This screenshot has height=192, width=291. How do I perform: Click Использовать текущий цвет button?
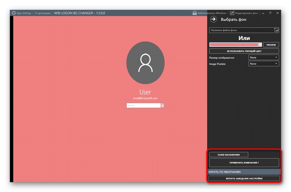(244, 51)
